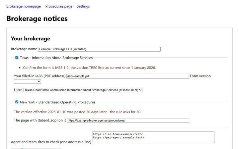This screenshot has height=149, width=239.
Task: Open the Settings link
Action: coord(83,6)
